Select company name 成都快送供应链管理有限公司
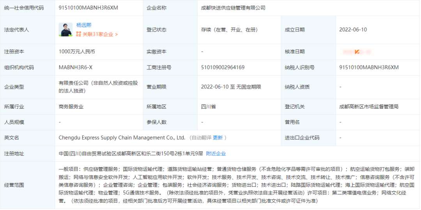 tap(233, 8)
